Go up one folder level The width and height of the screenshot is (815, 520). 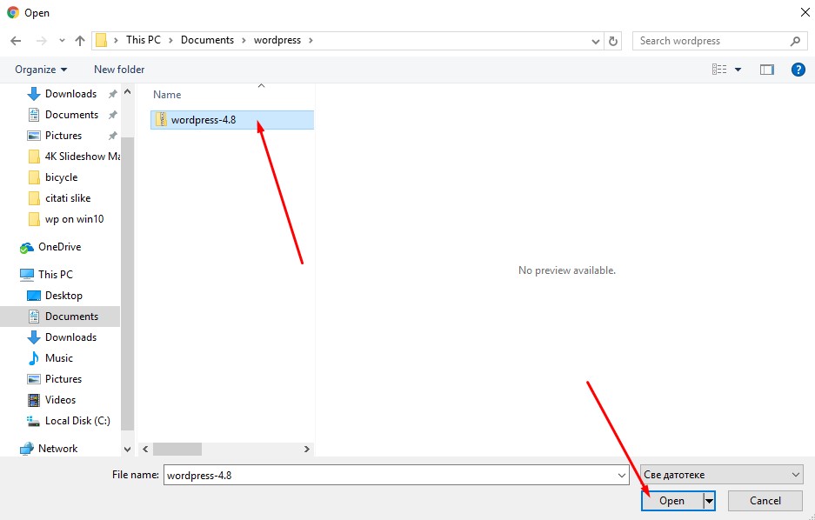(79, 41)
